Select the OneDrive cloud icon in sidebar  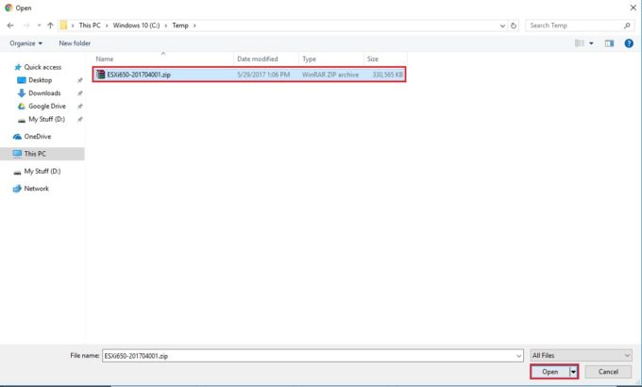pyautogui.click(x=17, y=136)
